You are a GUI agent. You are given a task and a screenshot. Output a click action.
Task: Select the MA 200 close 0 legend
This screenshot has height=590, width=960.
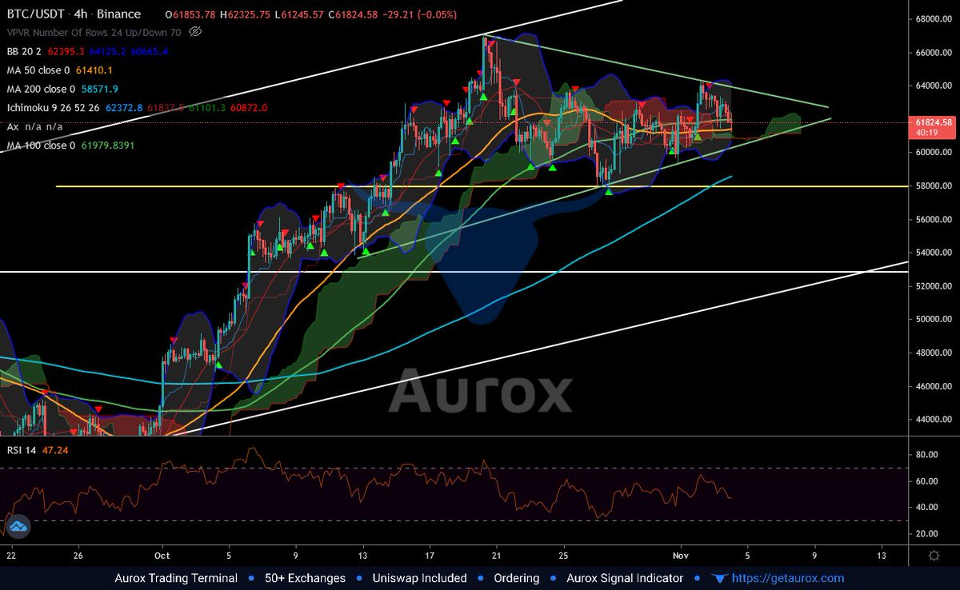(41, 89)
